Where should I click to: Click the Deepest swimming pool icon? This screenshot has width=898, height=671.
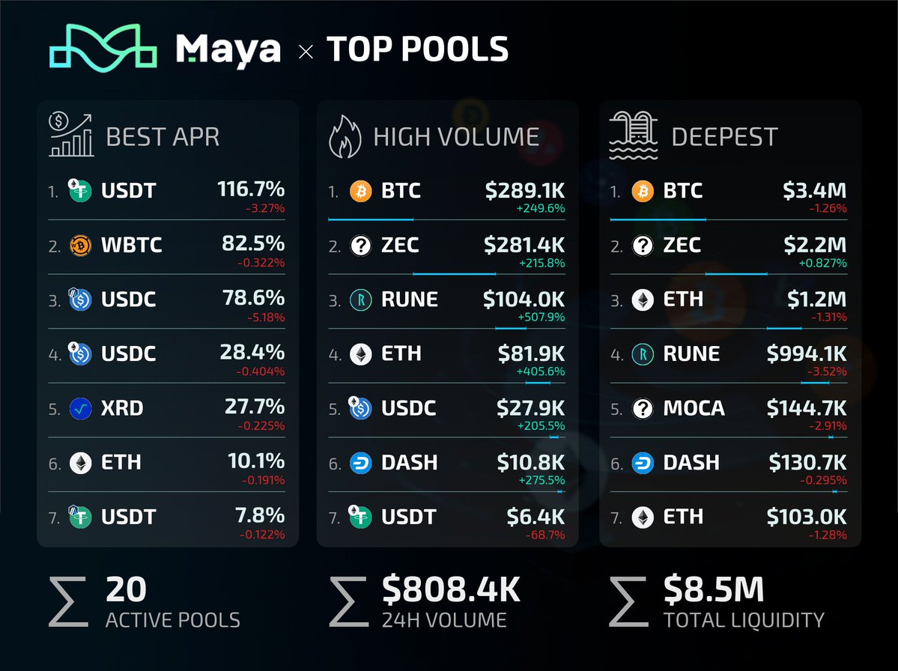click(x=631, y=136)
